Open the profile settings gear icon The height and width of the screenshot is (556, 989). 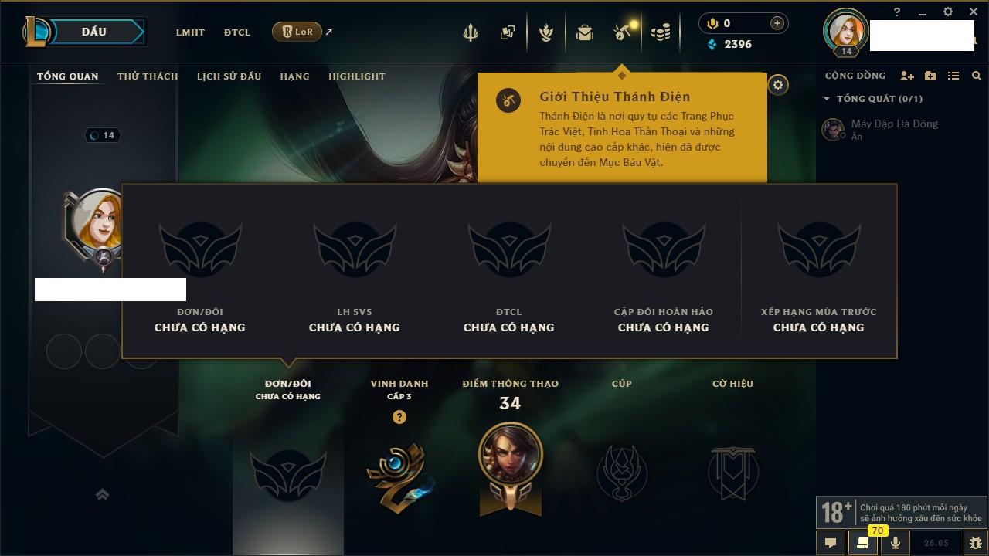point(778,85)
